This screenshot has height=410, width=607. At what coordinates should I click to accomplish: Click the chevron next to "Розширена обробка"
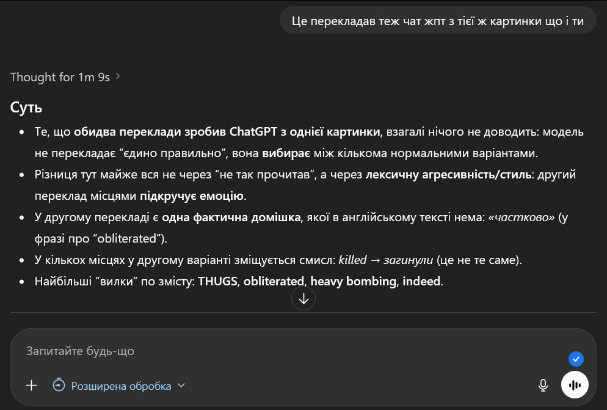[x=181, y=386]
